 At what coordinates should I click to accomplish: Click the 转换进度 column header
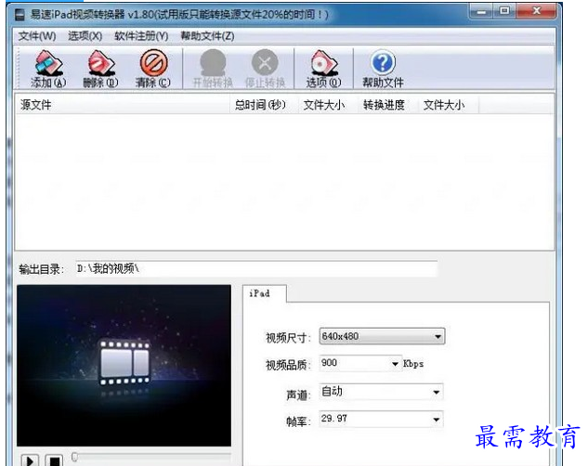387,105
